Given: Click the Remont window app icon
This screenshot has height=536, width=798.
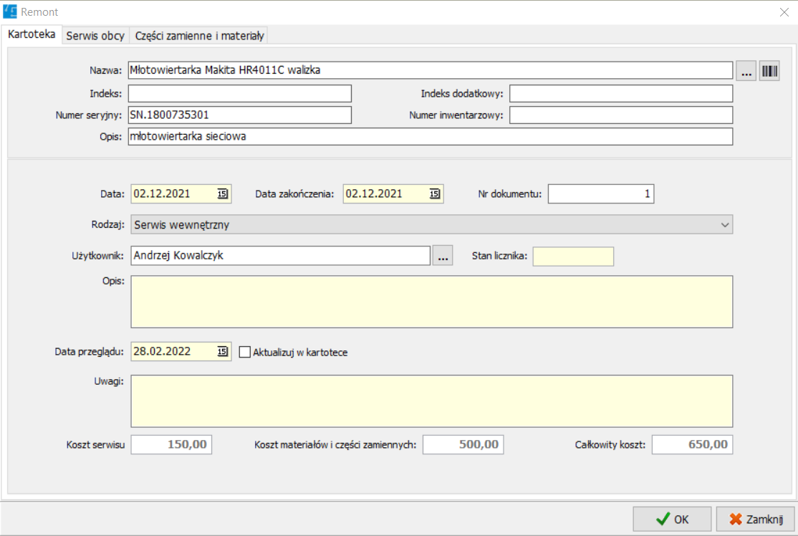Looking at the screenshot, I should [11, 12].
